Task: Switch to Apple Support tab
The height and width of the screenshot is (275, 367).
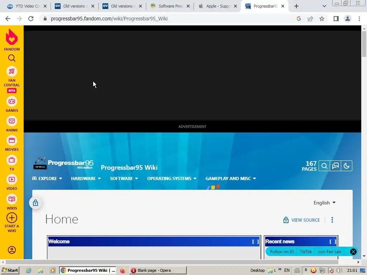Action: click(x=218, y=6)
